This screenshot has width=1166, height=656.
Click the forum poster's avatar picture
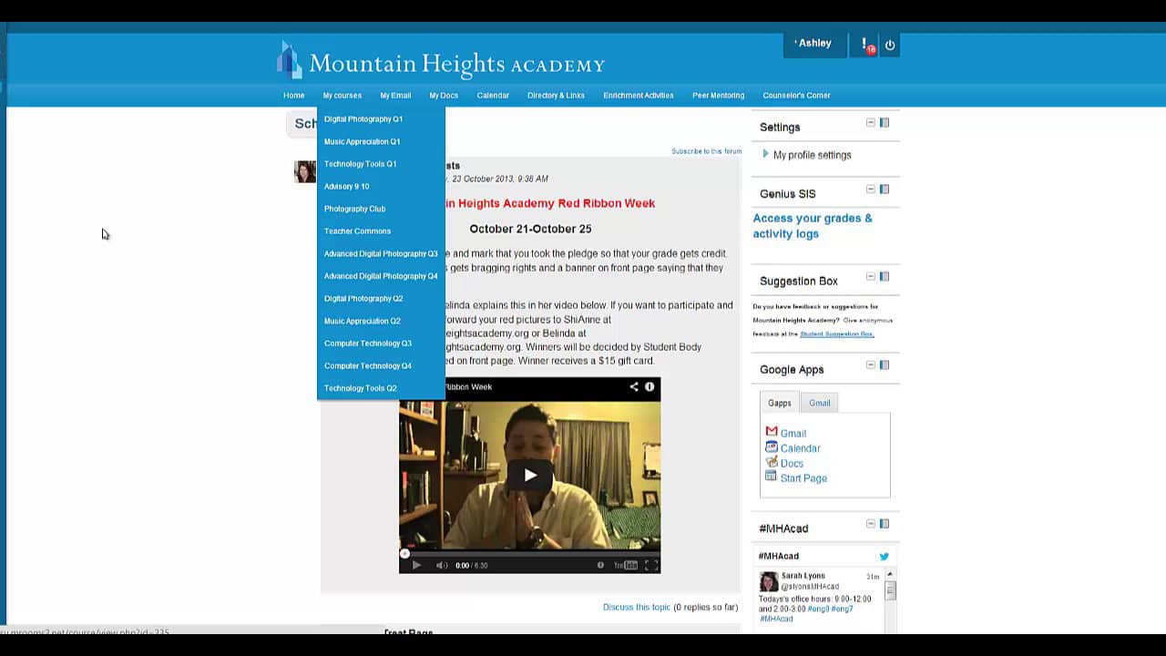305,171
